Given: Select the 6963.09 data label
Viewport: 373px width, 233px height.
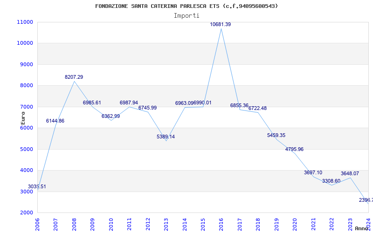Looking at the screenshot, I should (x=184, y=103).
